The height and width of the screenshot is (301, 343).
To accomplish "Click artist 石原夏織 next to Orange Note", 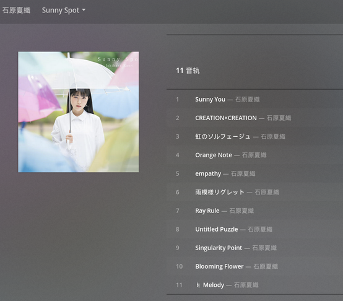I will coord(254,155).
